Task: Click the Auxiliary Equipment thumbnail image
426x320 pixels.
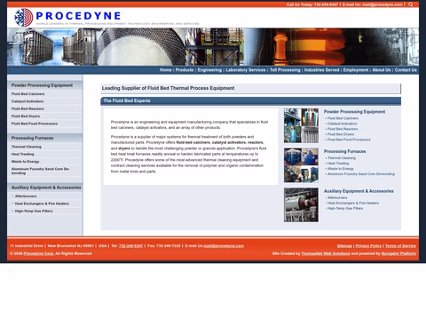Action: pos(301,205)
